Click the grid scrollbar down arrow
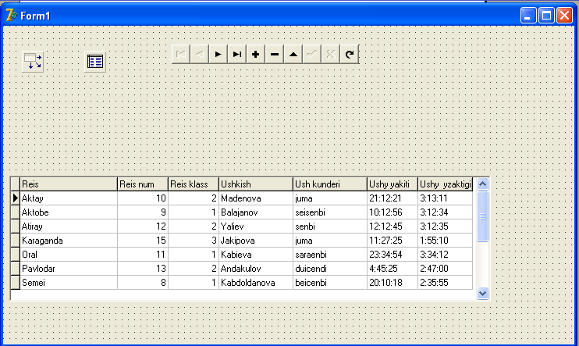This screenshot has height=346, width=579. [x=482, y=294]
